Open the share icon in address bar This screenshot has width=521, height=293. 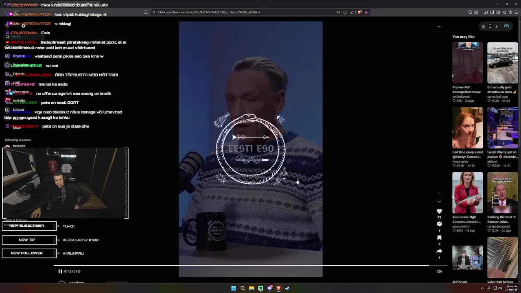352,12
